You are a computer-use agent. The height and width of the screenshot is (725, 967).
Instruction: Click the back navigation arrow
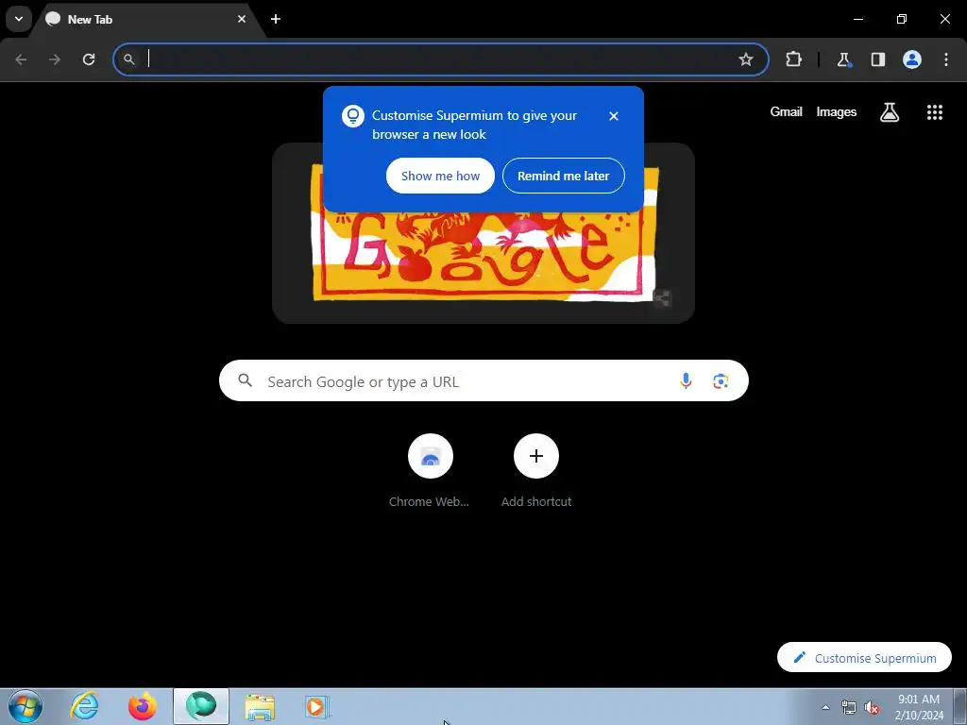point(21,59)
